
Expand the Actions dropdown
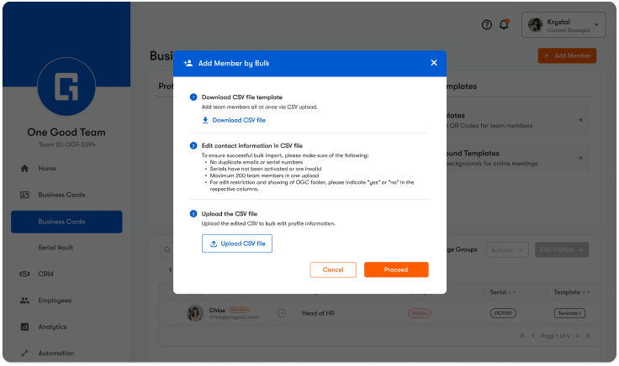point(508,250)
